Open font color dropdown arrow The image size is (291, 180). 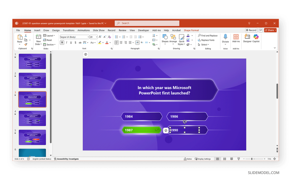click(110, 43)
